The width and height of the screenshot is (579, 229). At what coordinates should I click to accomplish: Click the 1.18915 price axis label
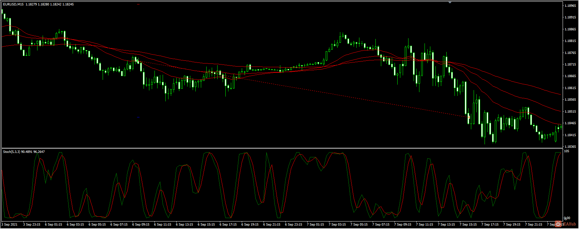point(570,17)
